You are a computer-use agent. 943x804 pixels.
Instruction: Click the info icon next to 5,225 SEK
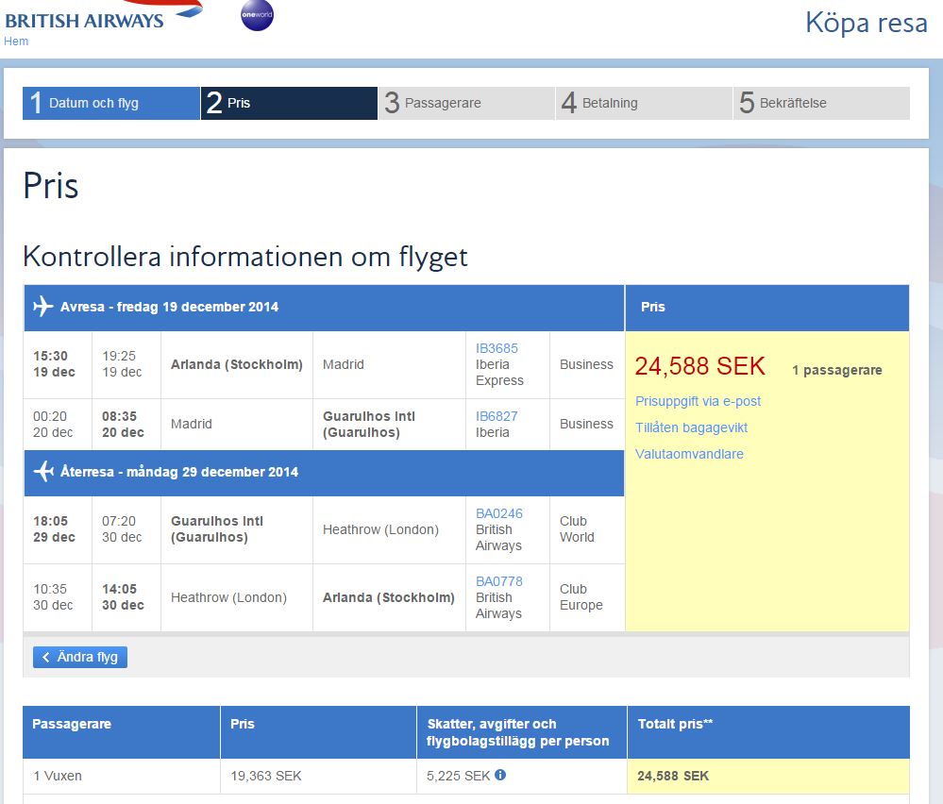coord(500,775)
